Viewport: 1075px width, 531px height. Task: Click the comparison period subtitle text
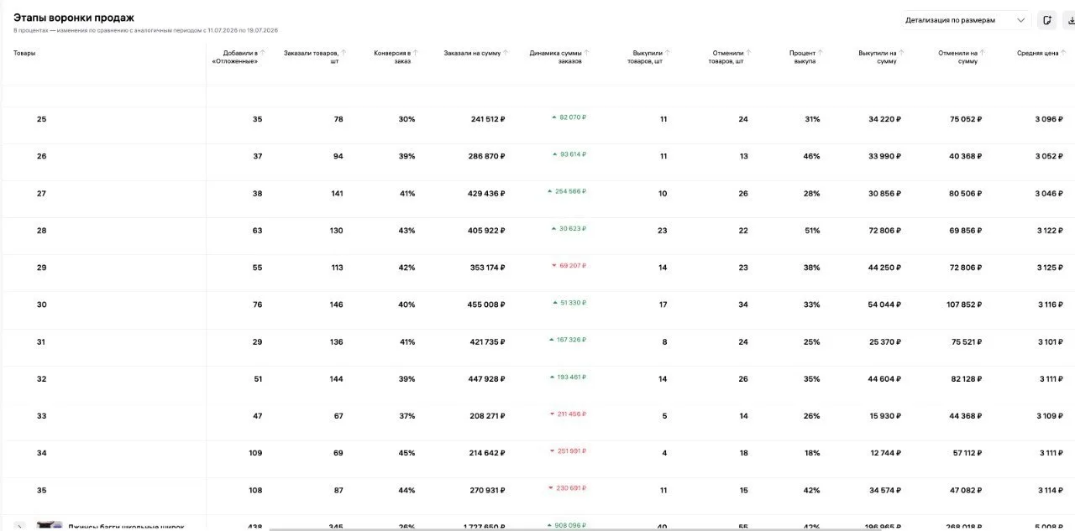(145, 30)
